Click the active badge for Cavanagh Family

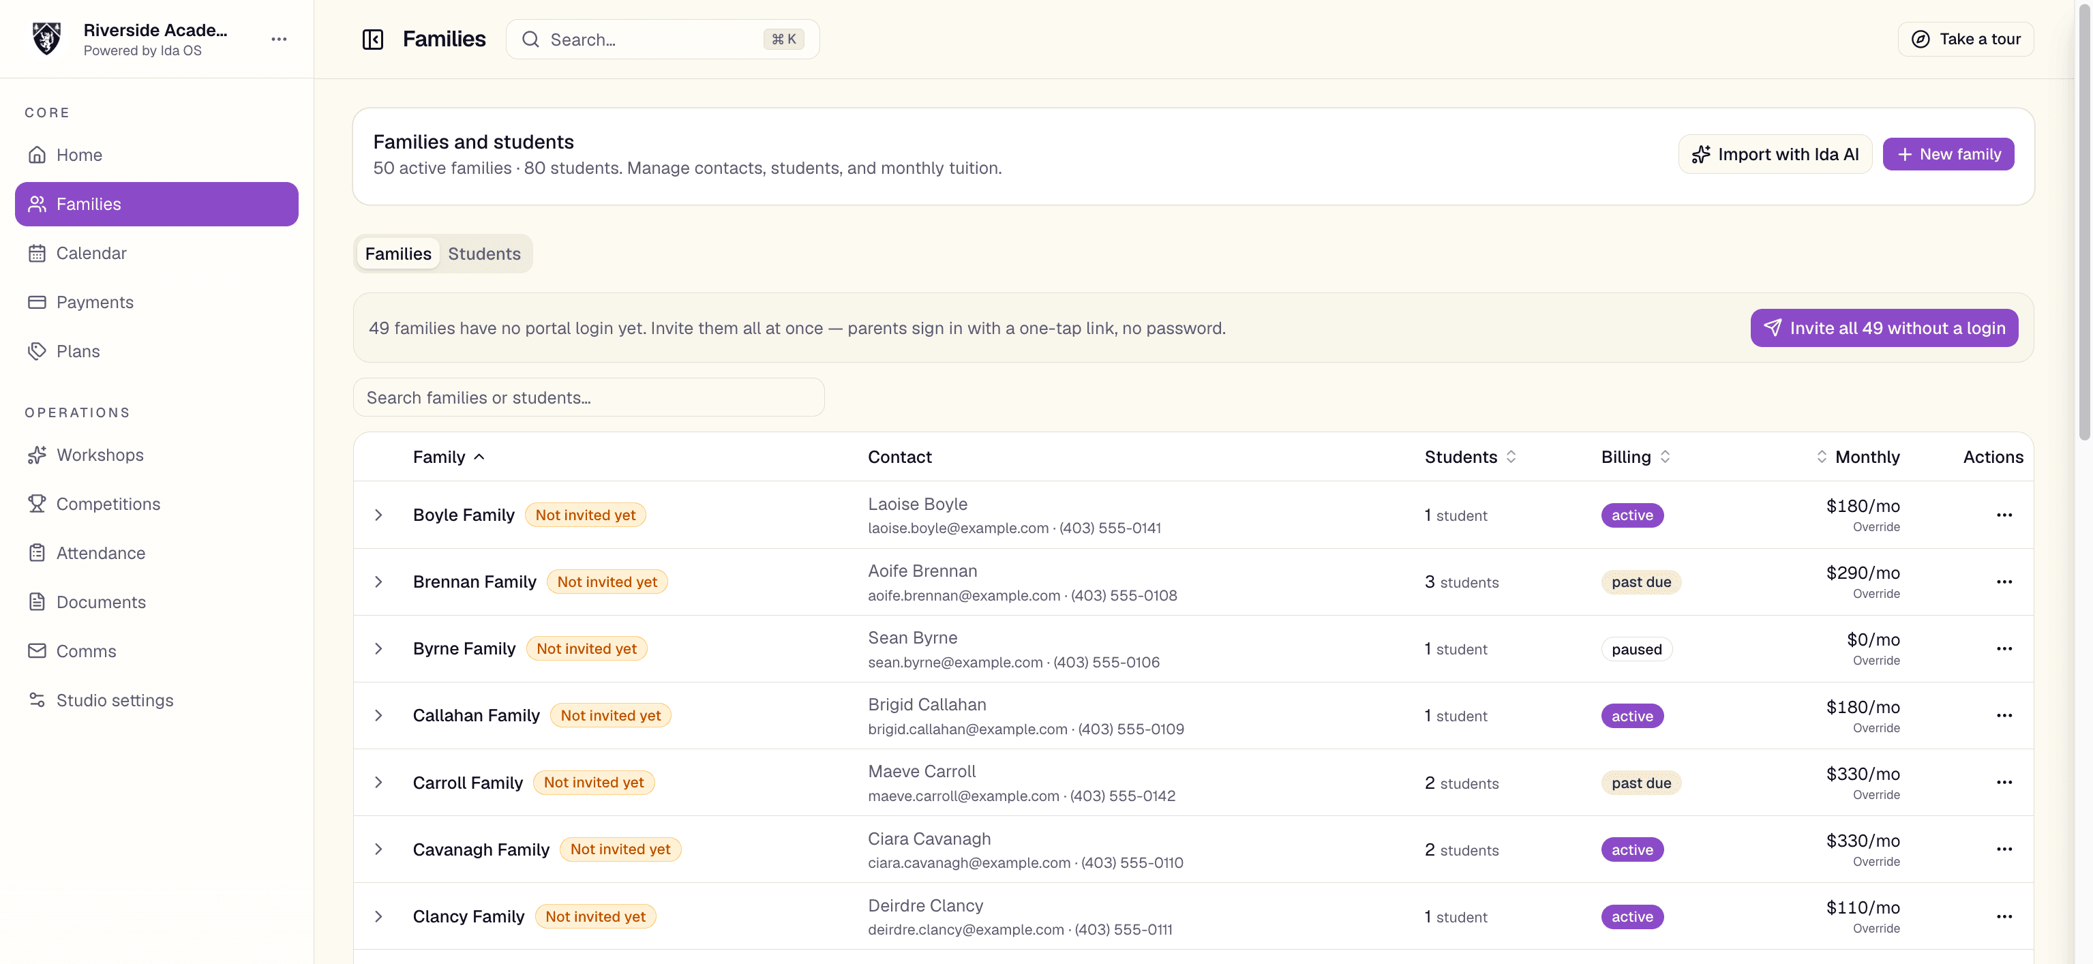click(x=1631, y=849)
